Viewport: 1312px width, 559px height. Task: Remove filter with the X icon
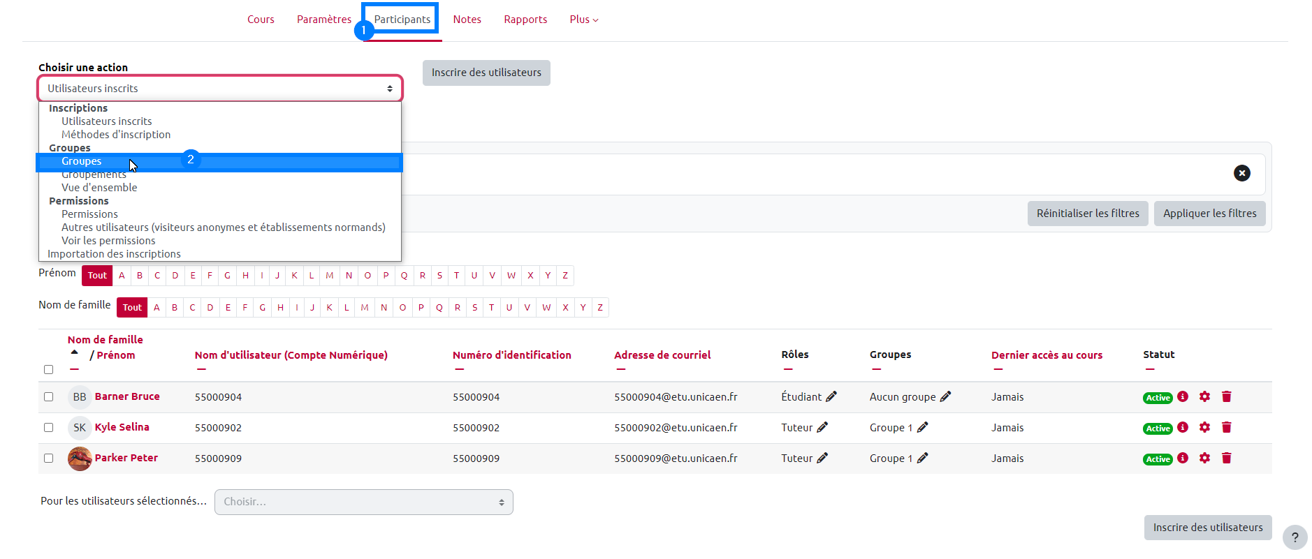(1242, 173)
